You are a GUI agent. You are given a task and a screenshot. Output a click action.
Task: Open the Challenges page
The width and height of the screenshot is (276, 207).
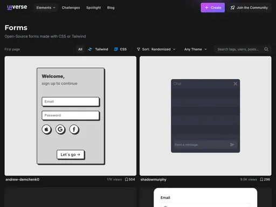pyautogui.click(x=71, y=8)
